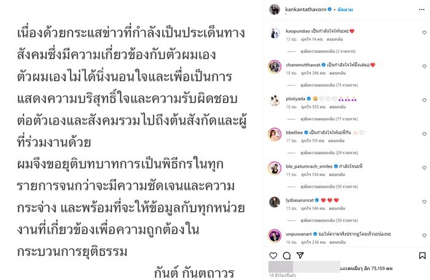The width and height of the screenshot is (430, 280).
Task: Reply to ble_patumrach_smiles' comment
Action: click(x=337, y=174)
